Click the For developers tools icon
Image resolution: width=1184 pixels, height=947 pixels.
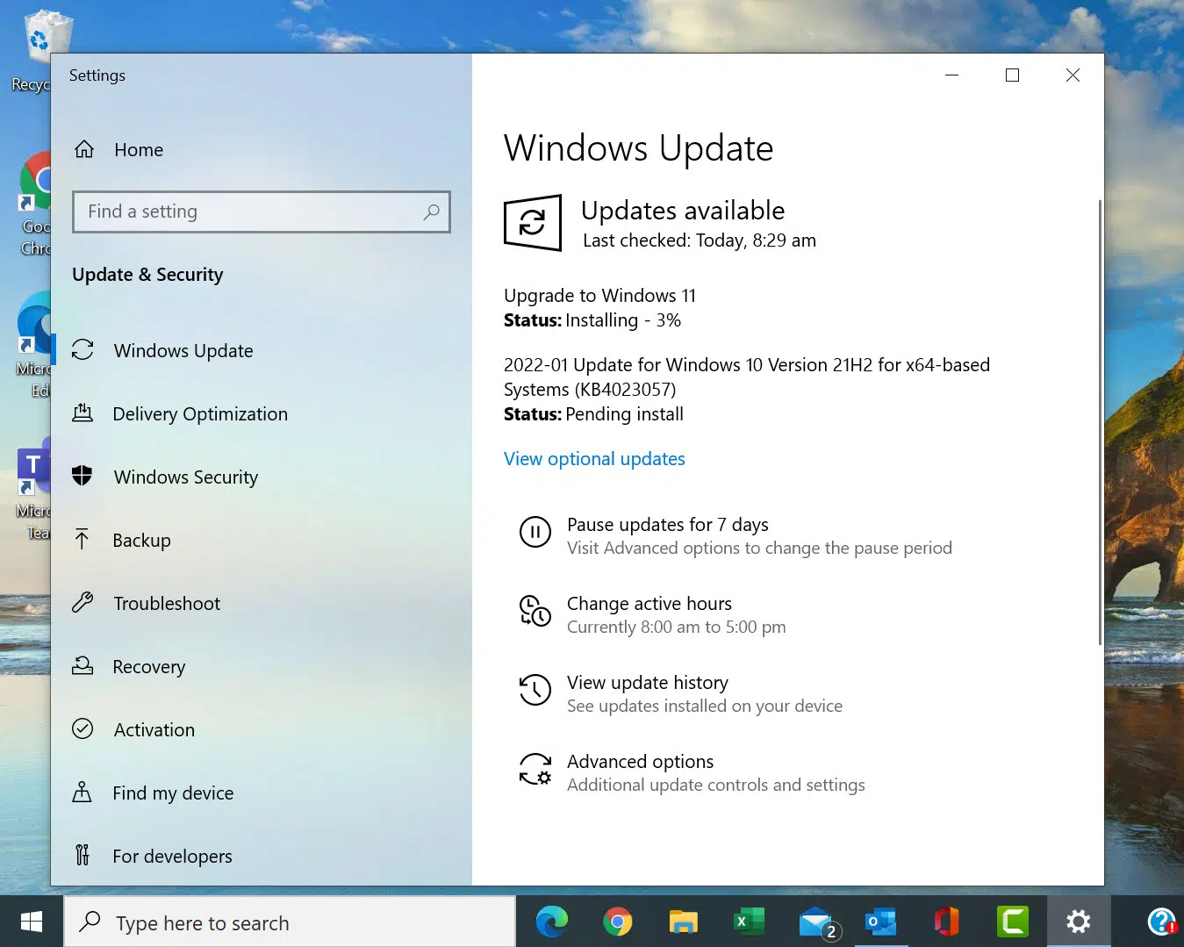[83, 856]
